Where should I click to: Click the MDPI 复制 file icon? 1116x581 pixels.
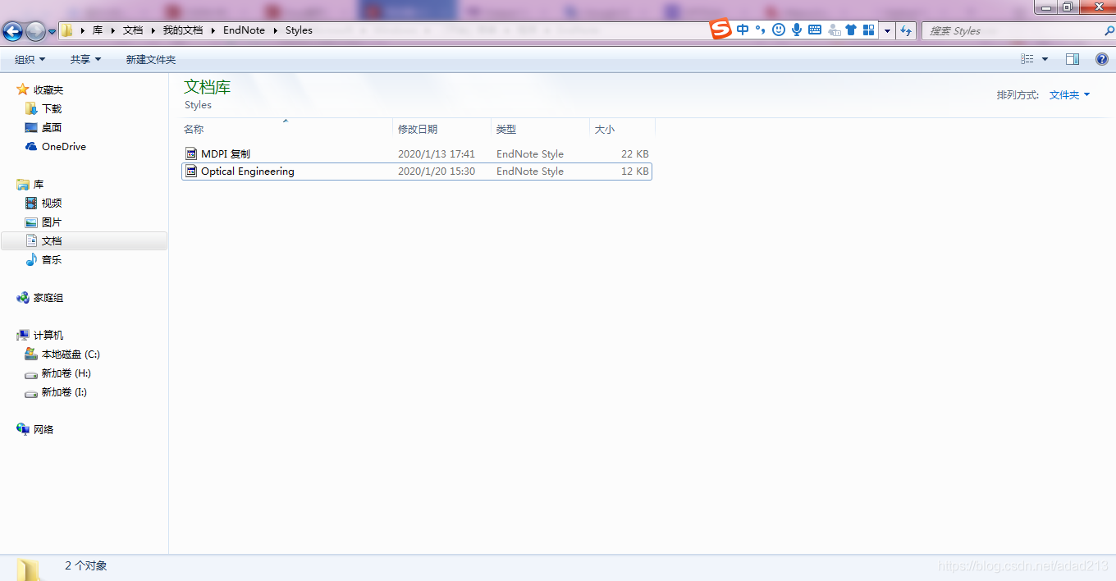(x=191, y=153)
